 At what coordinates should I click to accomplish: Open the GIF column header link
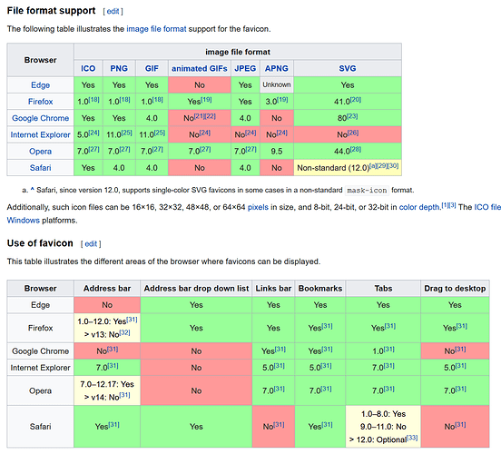[x=152, y=68]
